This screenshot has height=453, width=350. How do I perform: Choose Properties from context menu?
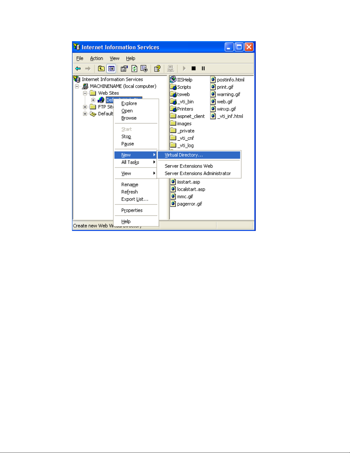pos(136,210)
